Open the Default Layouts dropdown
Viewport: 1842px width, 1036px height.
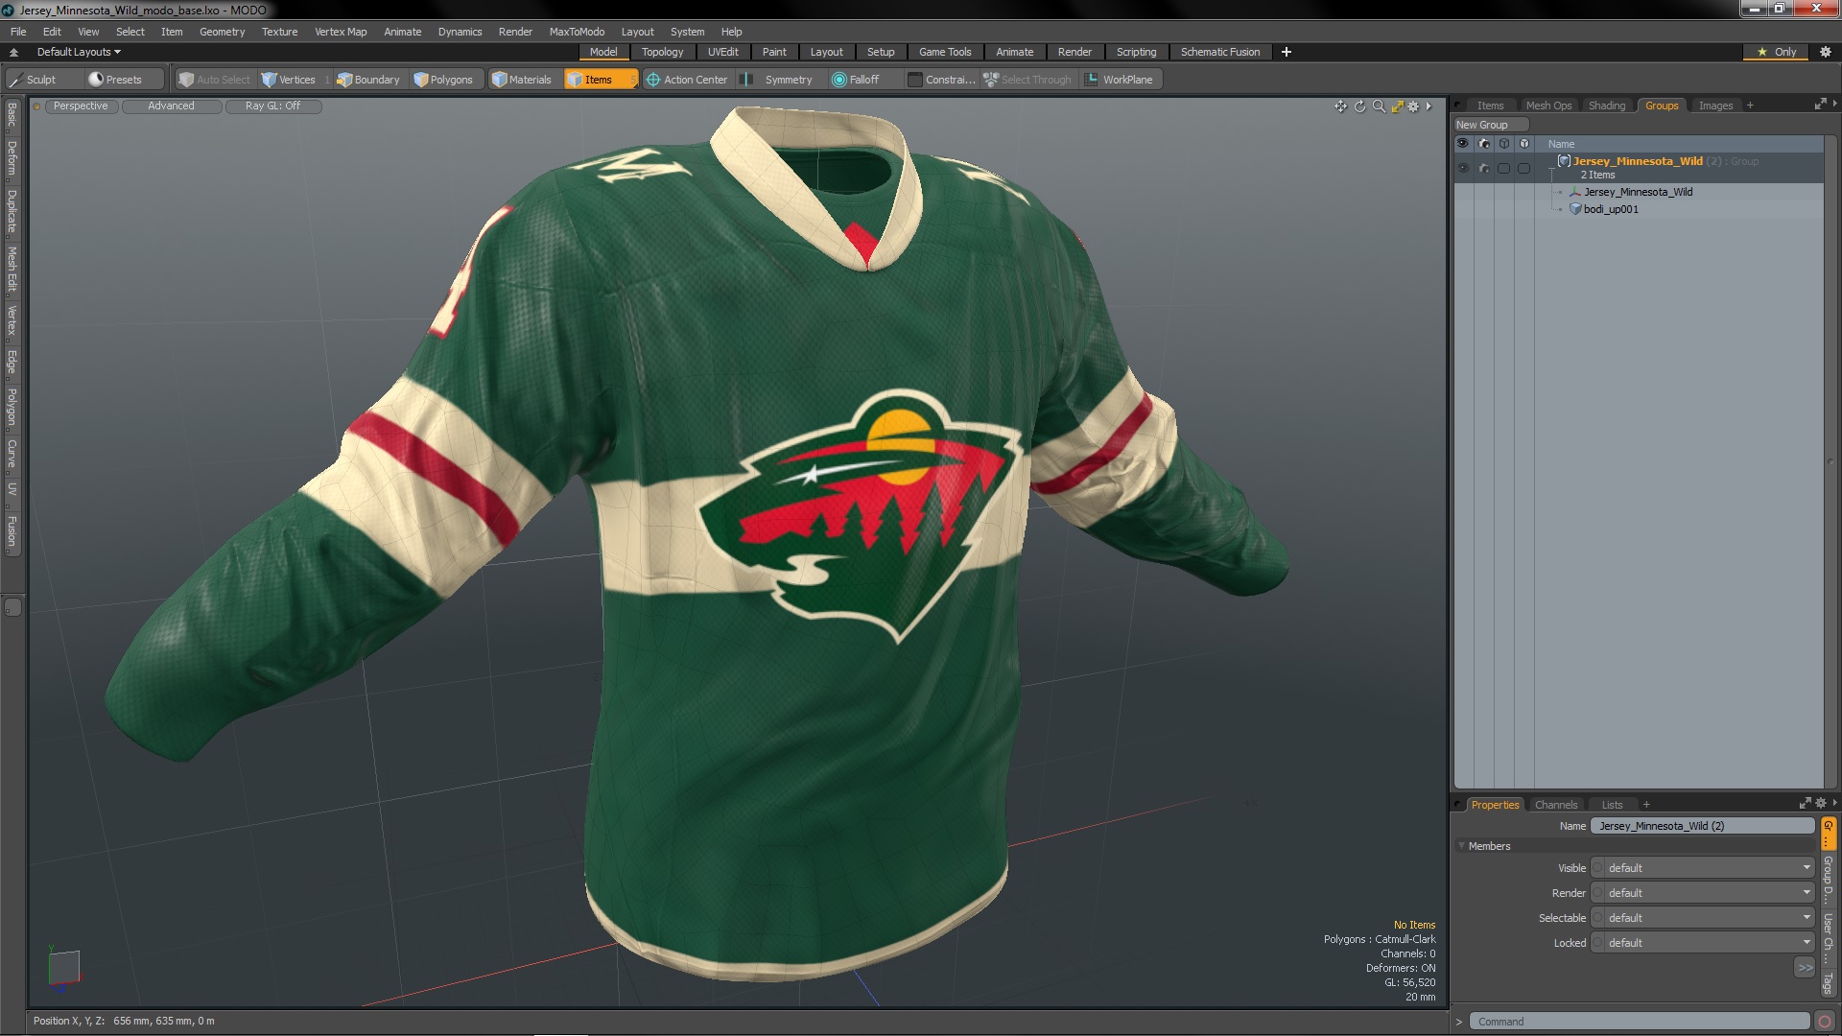click(x=79, y=52)
